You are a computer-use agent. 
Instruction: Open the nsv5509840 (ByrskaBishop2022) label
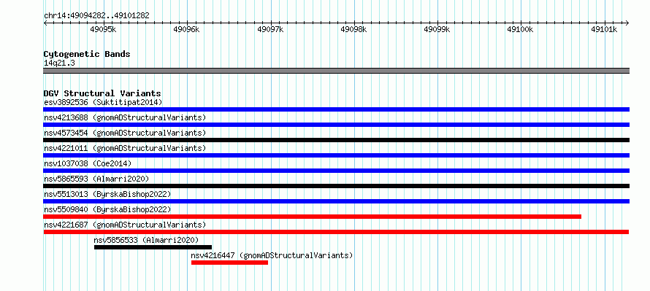pos(107,209)
